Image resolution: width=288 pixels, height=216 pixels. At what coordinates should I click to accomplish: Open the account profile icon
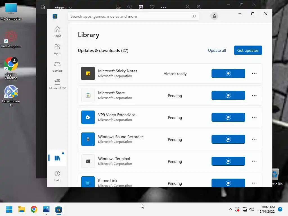(x=214, y=16)
